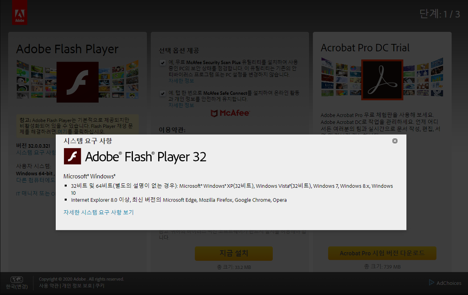The width and height of the screenshot is (468, 295).
Task: Click the McAfee logo
Action: [230, 113]
